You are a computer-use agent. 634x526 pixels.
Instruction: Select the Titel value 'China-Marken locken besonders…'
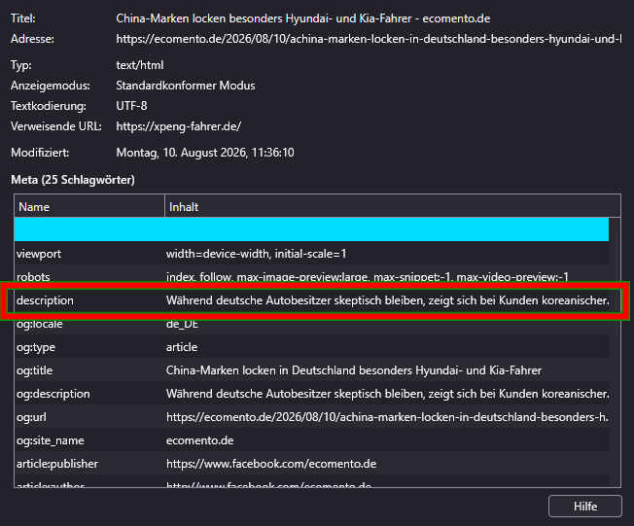pos(302,18)
